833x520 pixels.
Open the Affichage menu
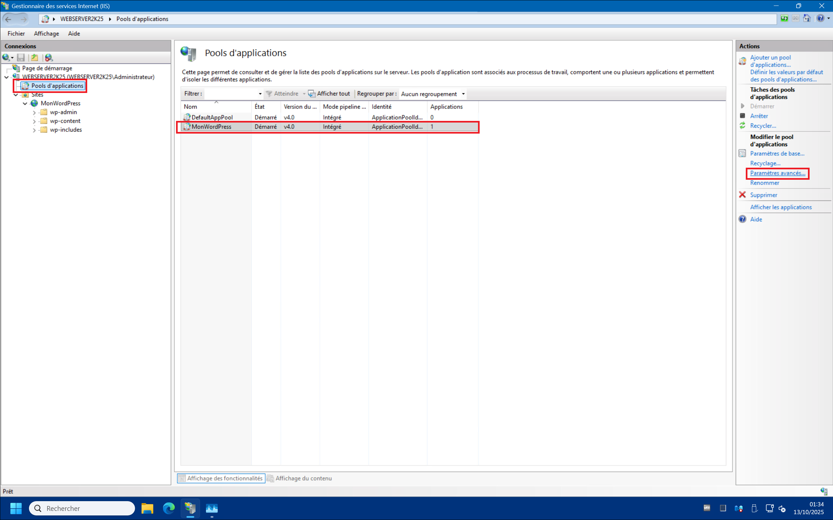(x=46, y=33)
